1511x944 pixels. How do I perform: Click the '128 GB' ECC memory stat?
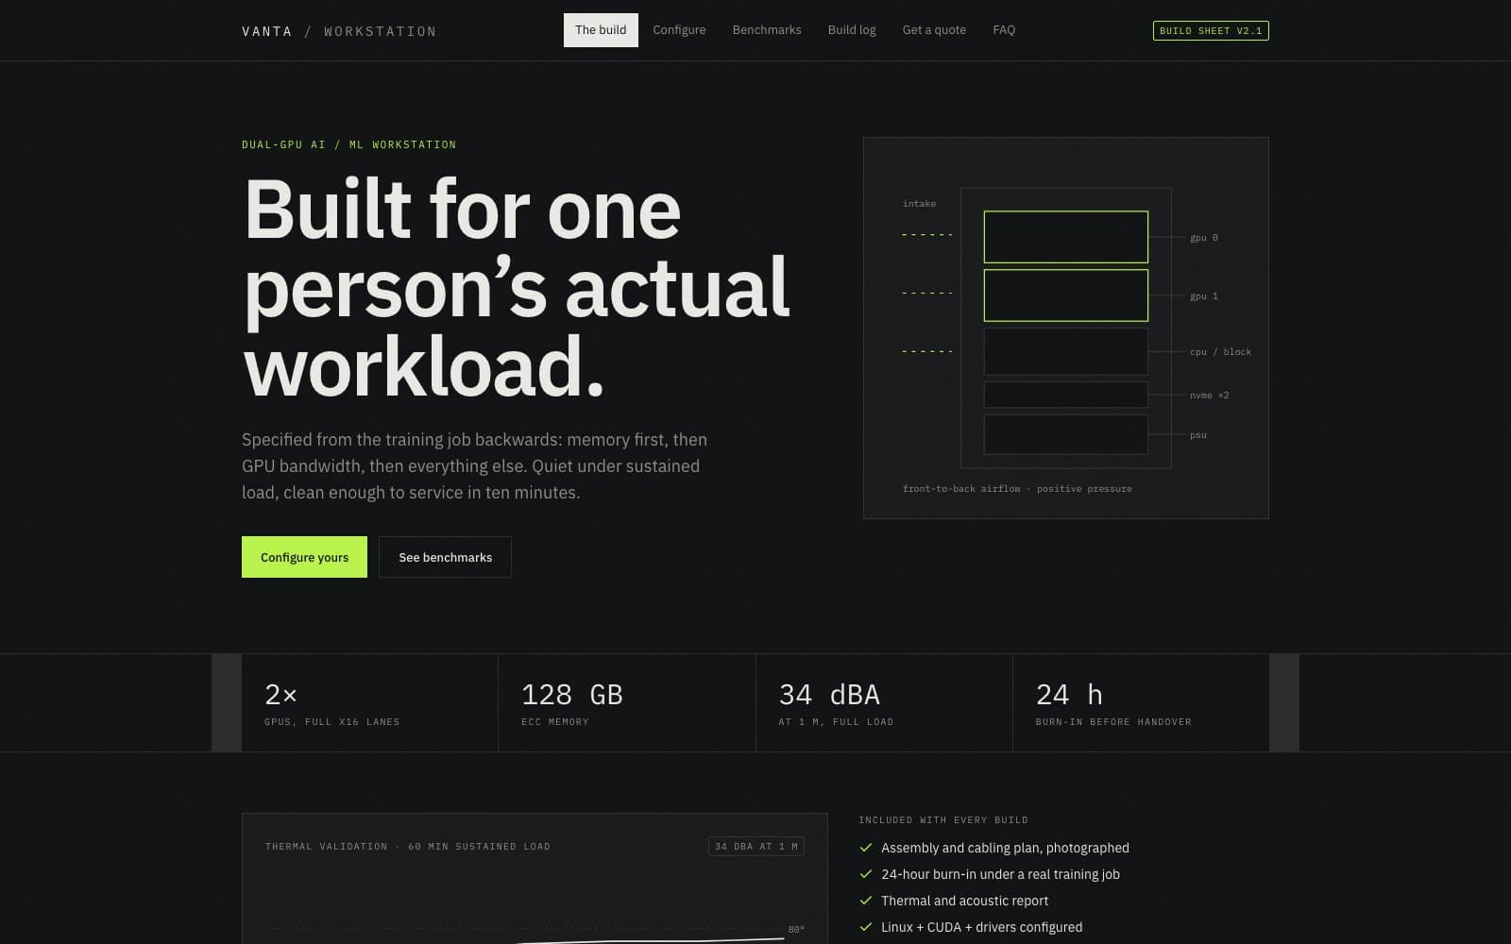pos(627,703)
